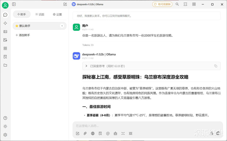Open settings gear in sidebar bottom
This screenshot has width=227, height=141.
5,135
